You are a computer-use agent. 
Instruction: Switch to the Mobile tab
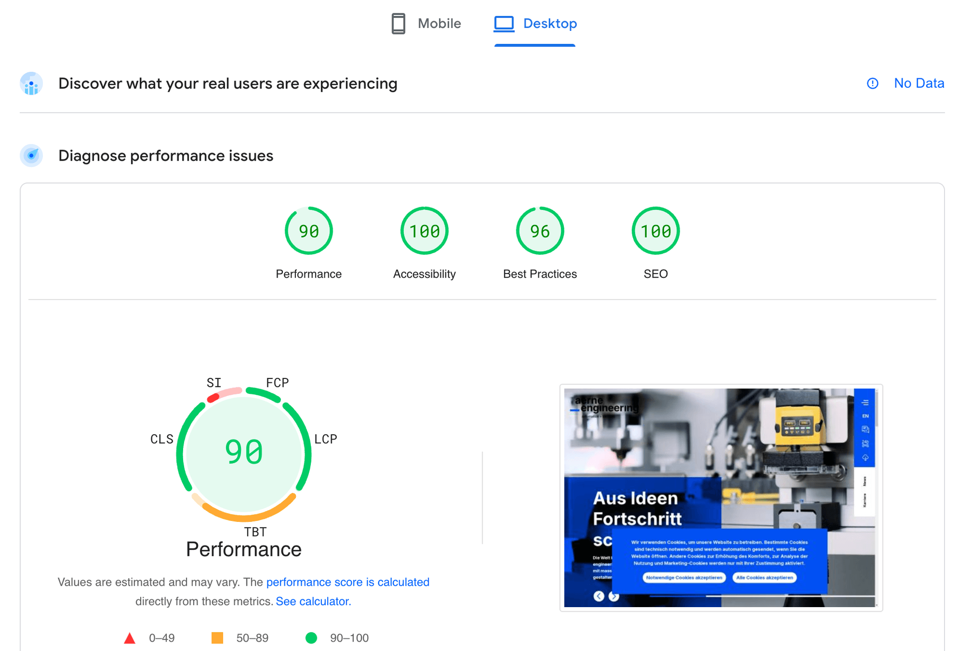[x=426, y=23]
